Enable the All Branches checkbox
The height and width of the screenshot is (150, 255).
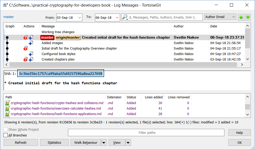tap(5, 135)
